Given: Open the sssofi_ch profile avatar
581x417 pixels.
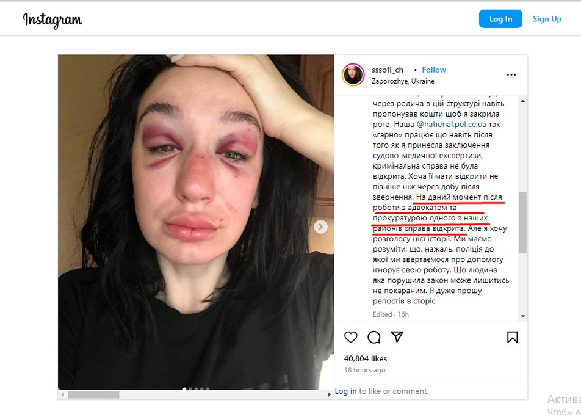Looking at the screenshot, I should pos(353,74).
